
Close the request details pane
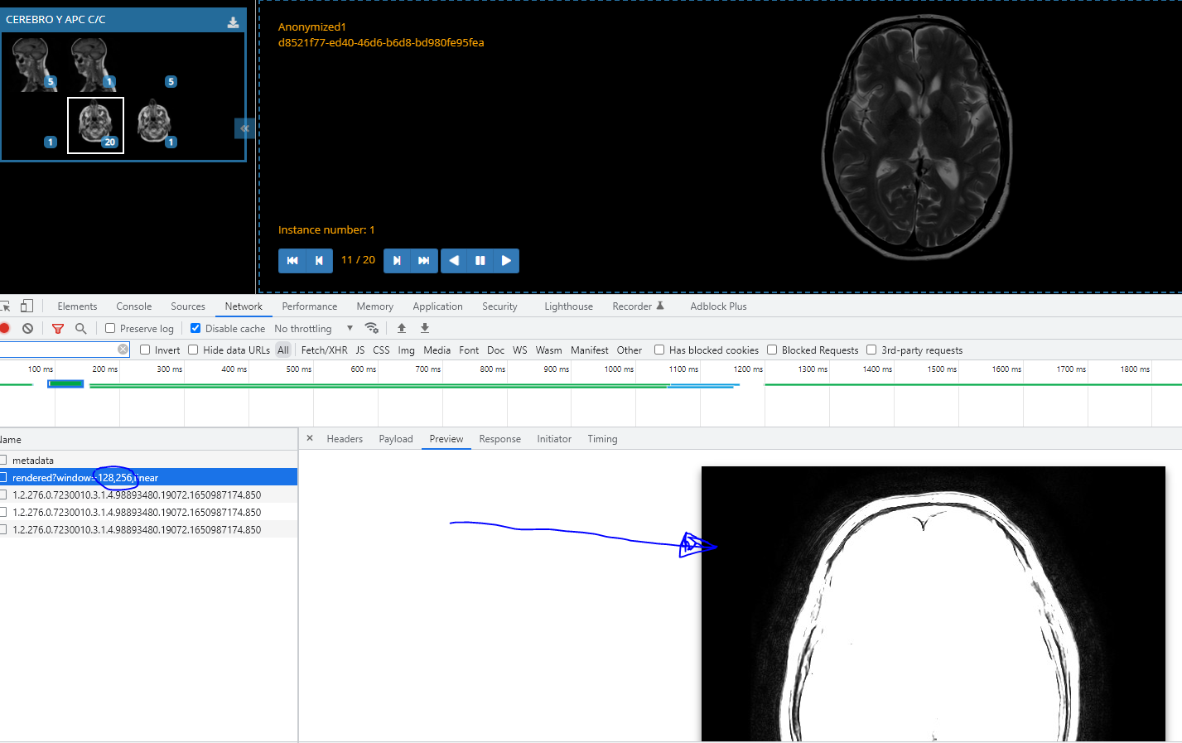coord(310,438)
